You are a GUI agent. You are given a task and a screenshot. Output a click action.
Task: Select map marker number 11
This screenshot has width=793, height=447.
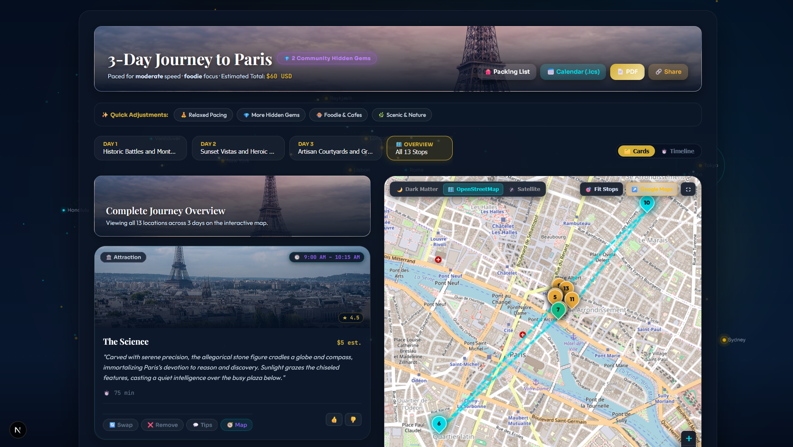tap(572, 300)
